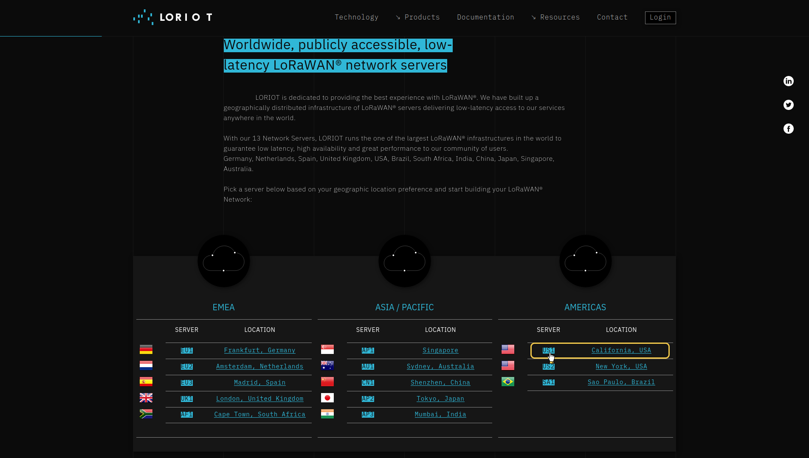Select the SA1 server link

tap(549, 382)
